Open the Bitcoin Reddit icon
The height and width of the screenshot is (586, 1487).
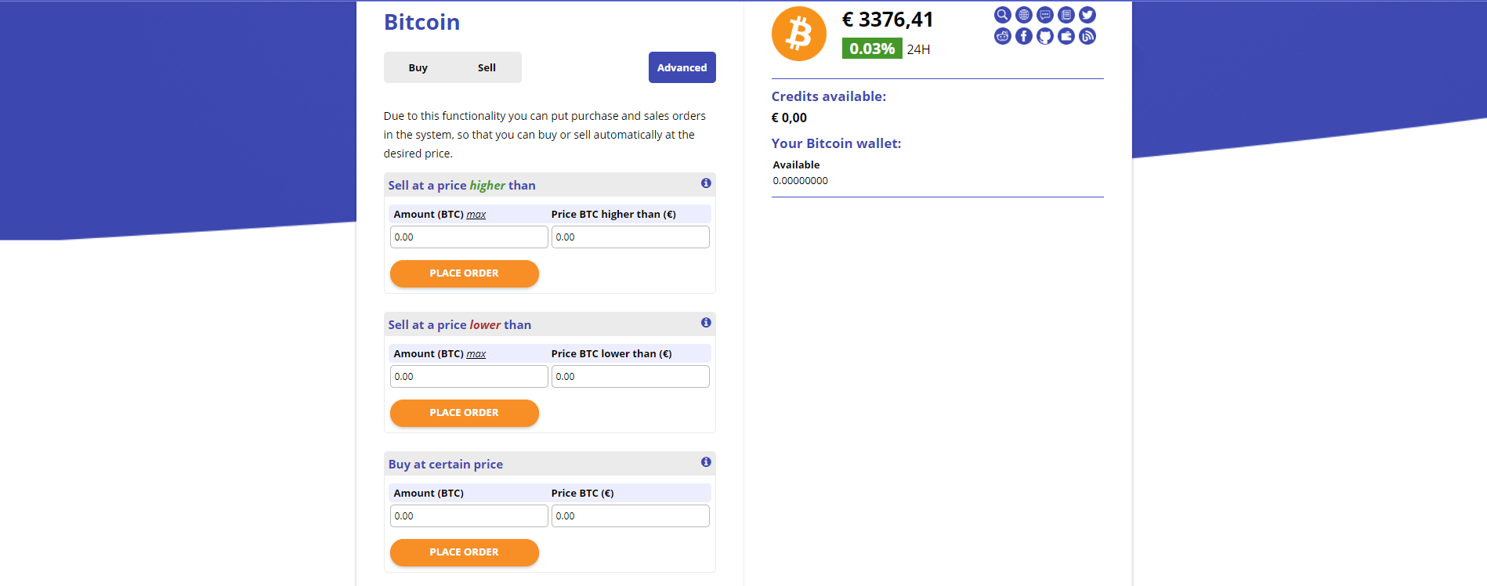point(1002,36)
